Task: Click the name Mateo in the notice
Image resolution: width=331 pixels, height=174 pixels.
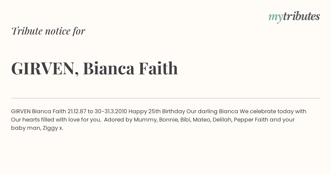Action: click(202, 120)
